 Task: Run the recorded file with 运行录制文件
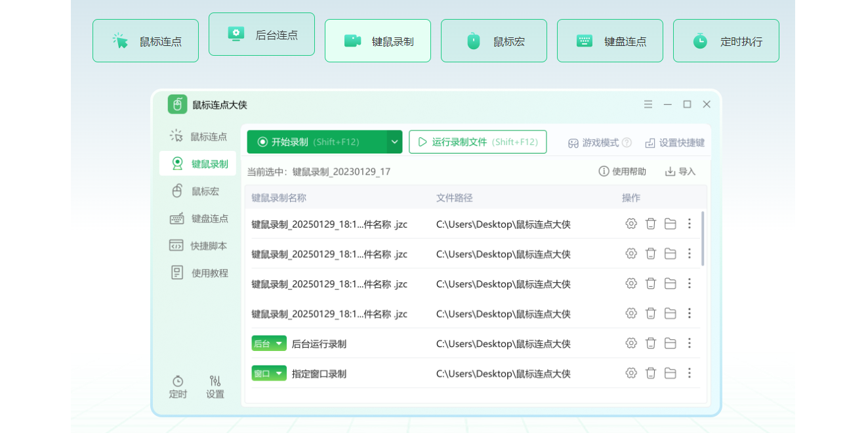477,142
